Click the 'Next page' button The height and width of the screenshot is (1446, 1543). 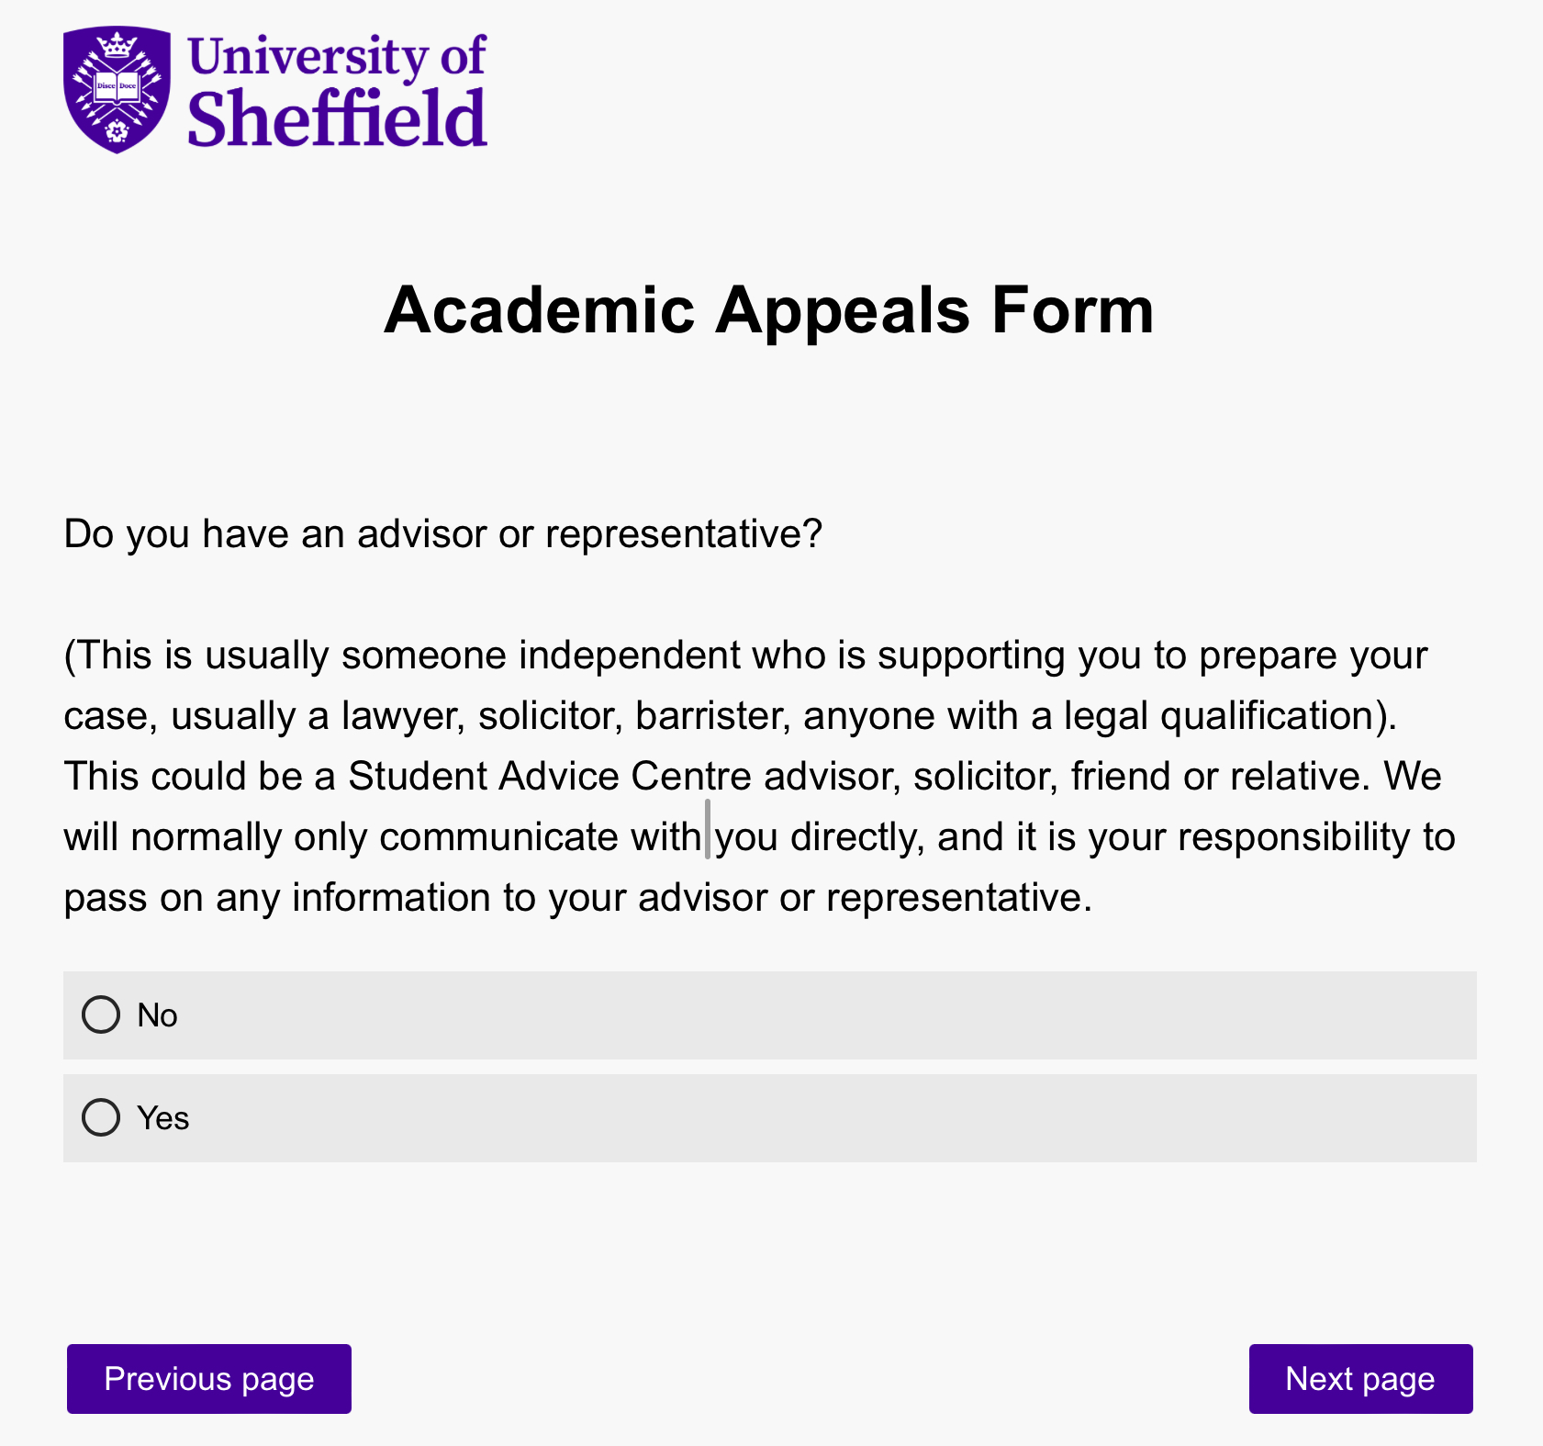pos(1360,1378)
